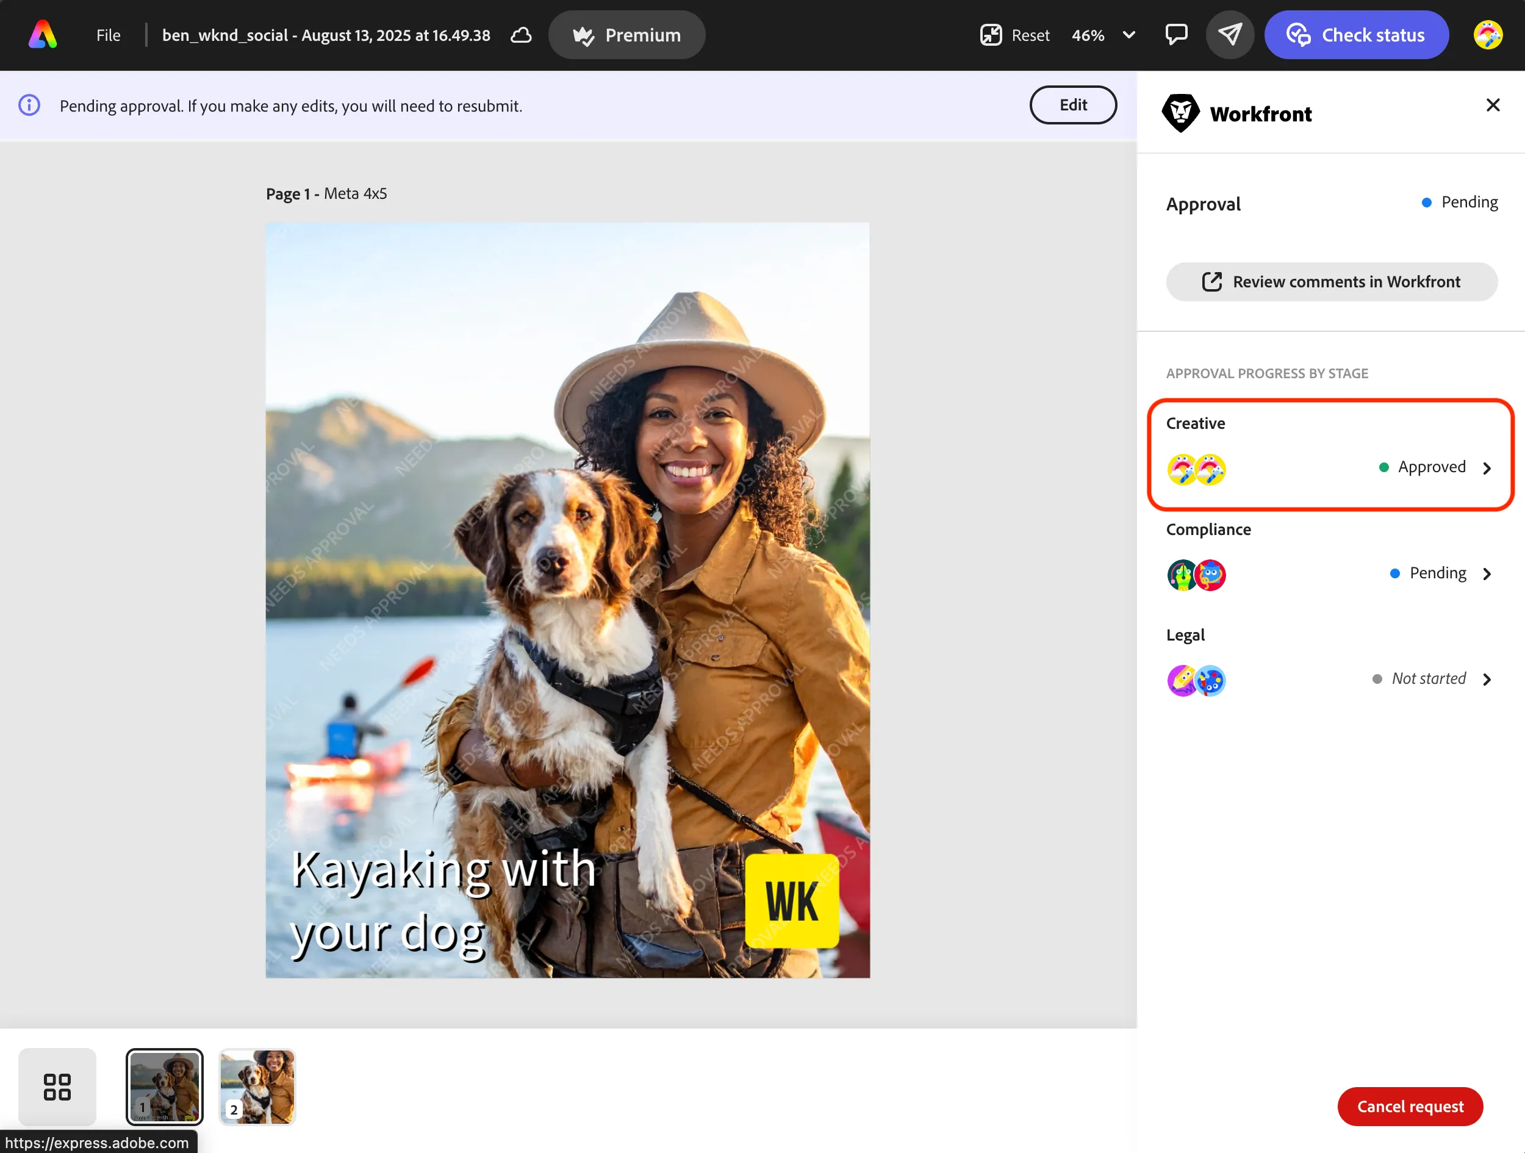Viewport: 1525px width, 1153px height.
Task: Click the Check status button
Action: (1356, 35)
